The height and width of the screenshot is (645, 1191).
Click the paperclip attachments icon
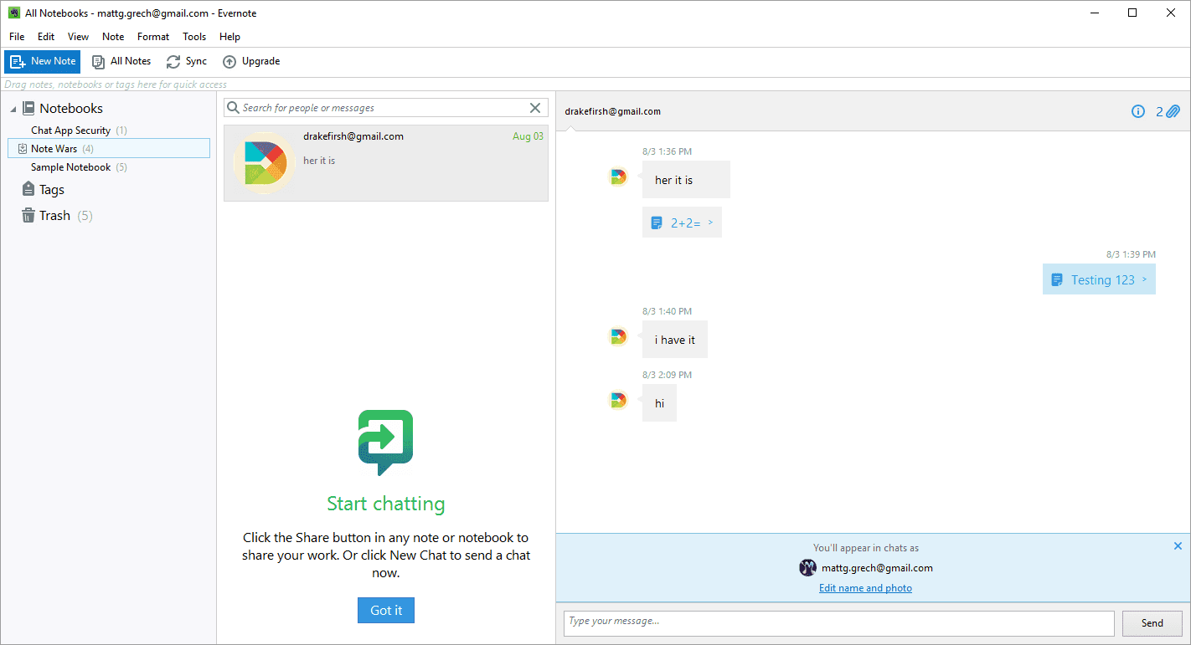pos(1173,111)
